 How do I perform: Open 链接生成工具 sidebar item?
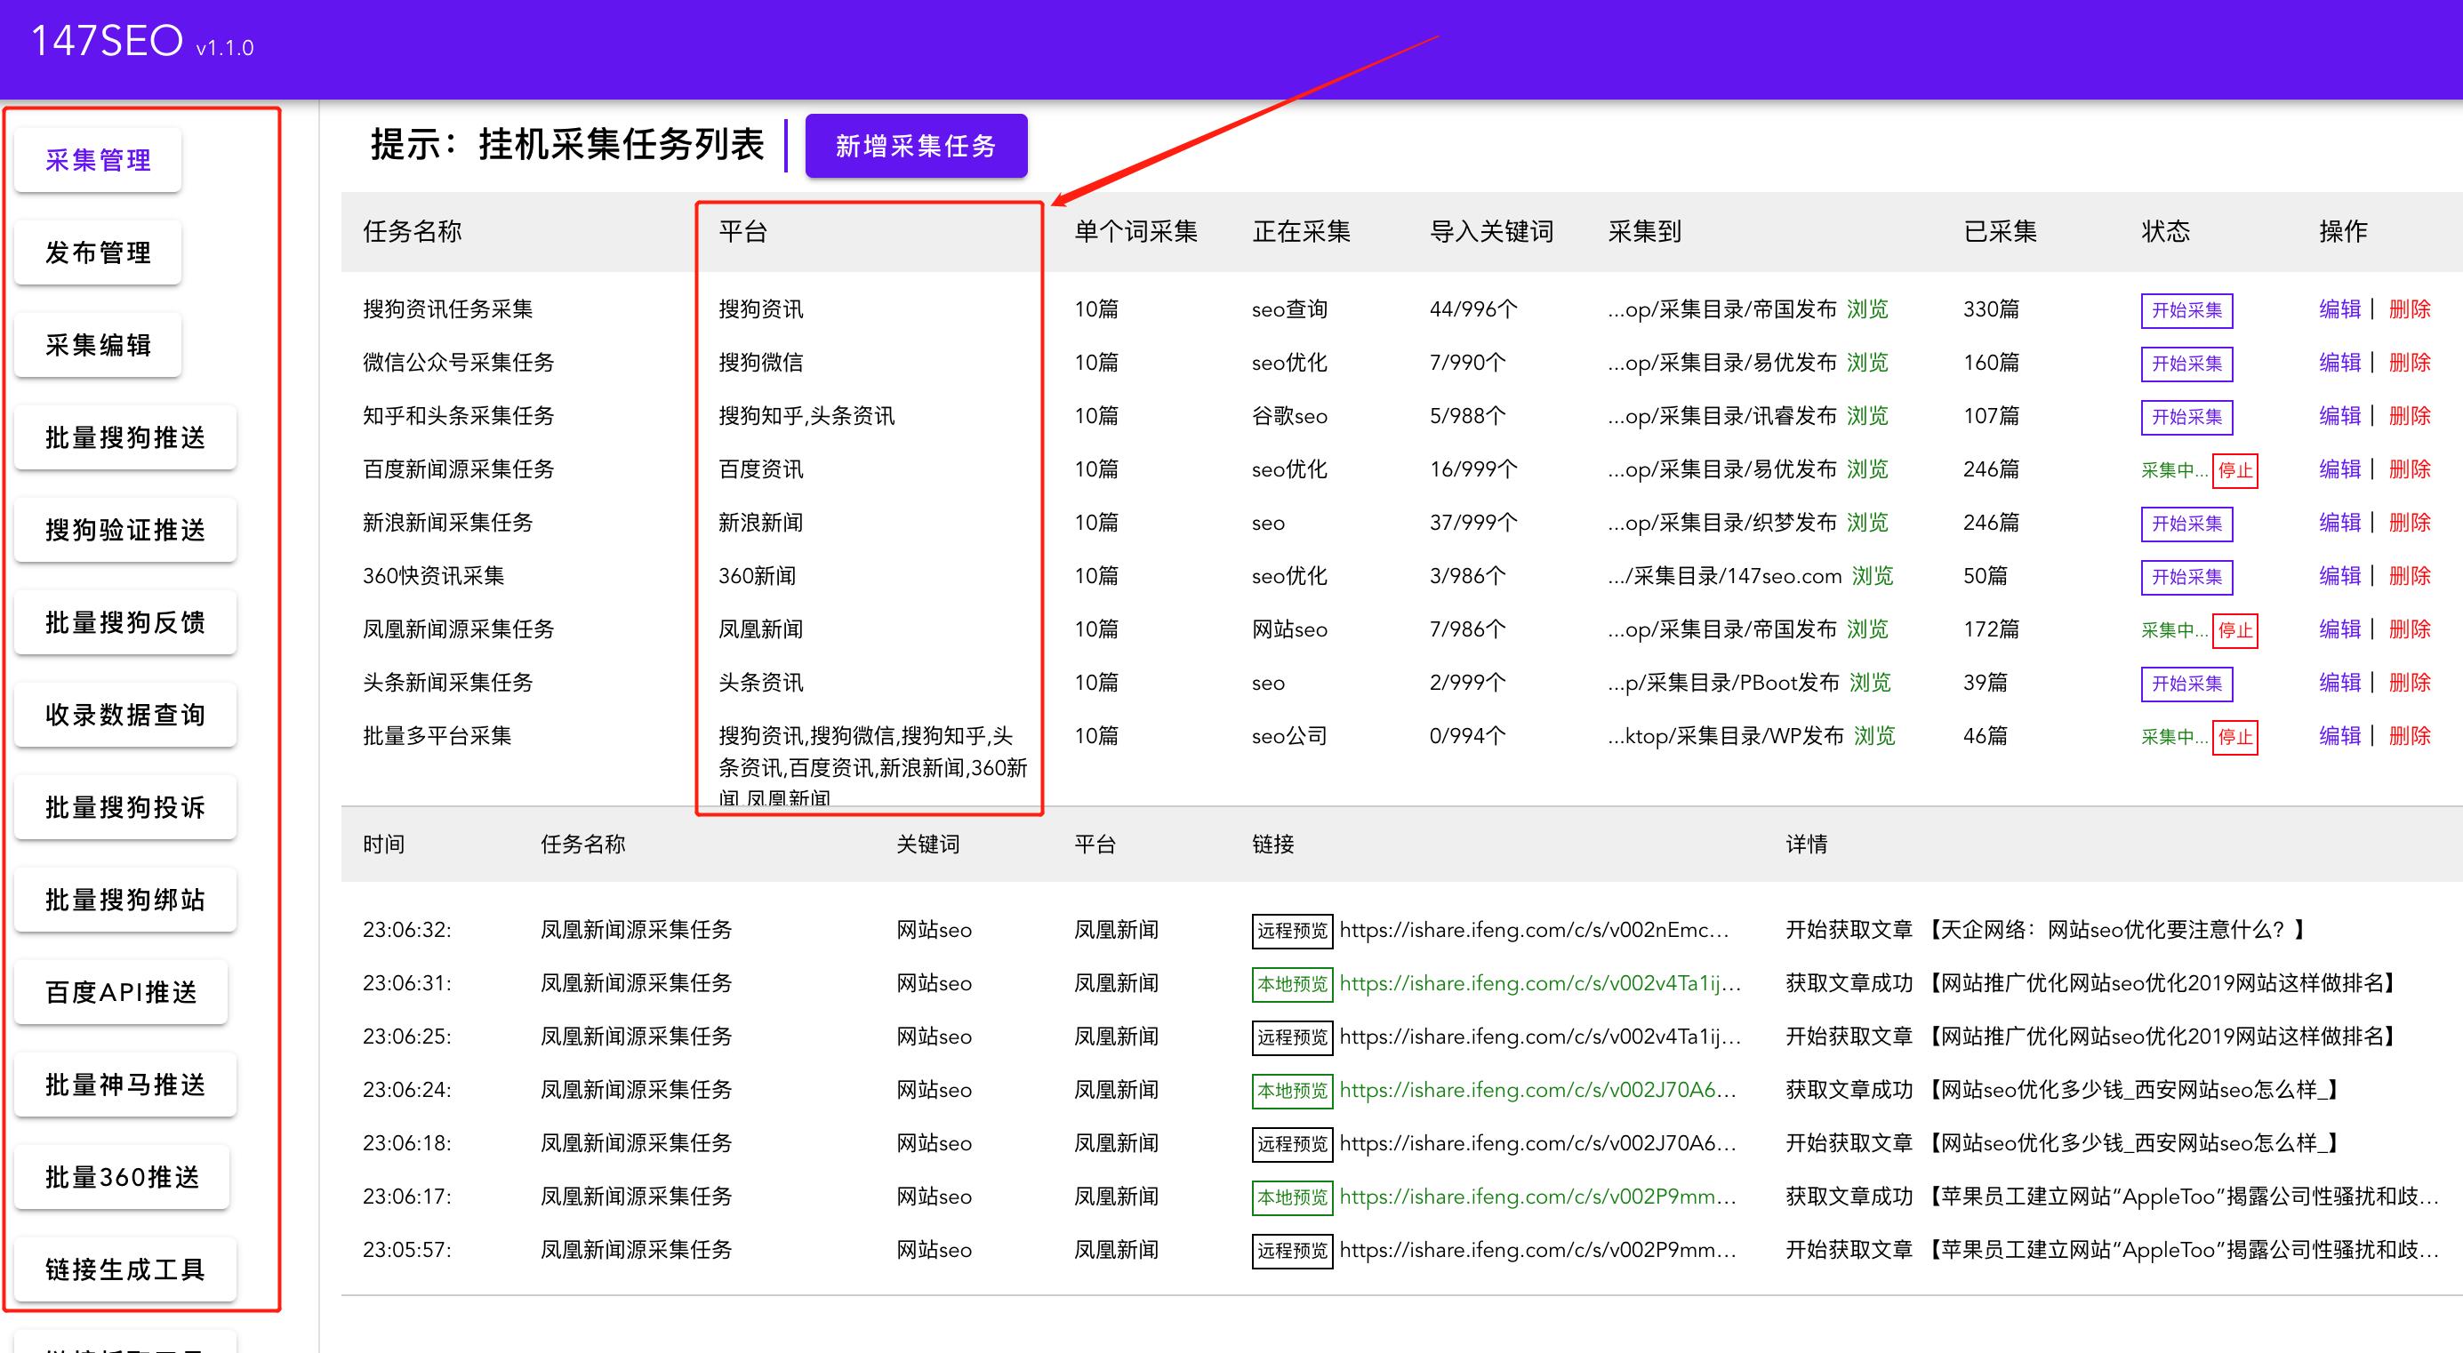[x=125, y=1269]
